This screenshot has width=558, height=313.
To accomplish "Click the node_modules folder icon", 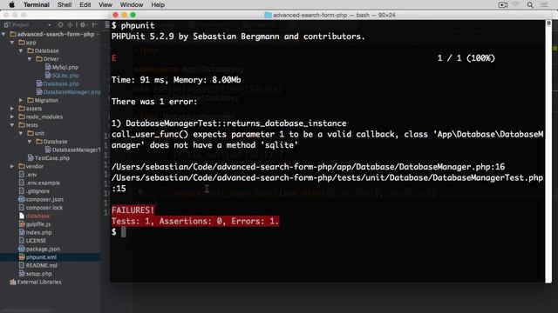I will tap(22, 117).
